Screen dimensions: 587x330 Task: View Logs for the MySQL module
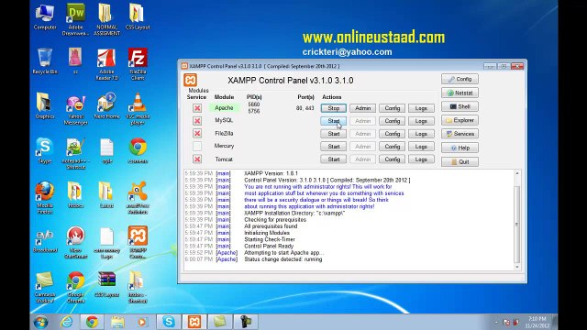pos(421,121)
